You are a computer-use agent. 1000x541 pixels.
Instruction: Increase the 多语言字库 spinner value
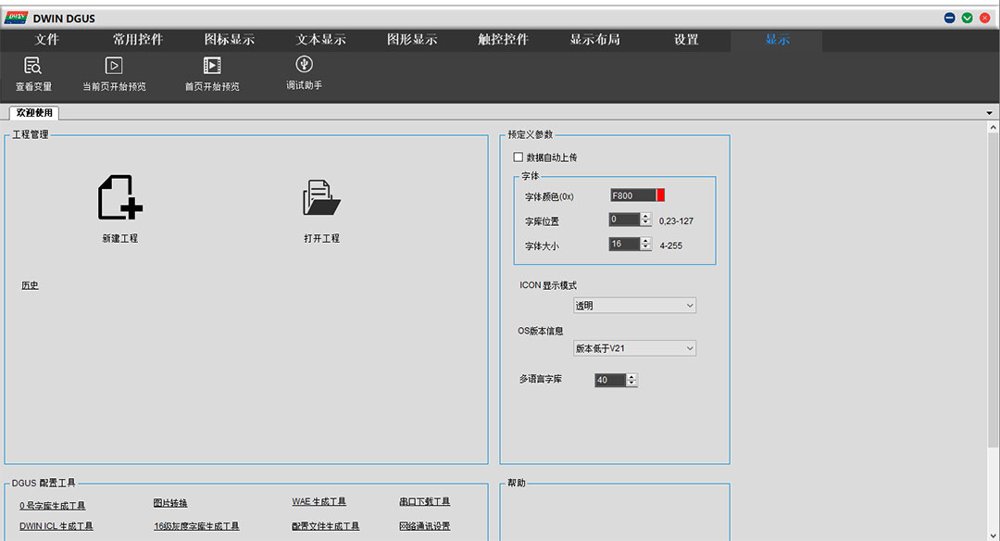(631, 376)
